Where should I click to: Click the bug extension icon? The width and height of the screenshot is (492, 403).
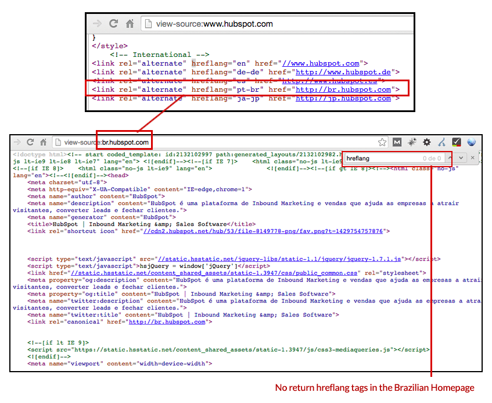coord(412,142)
